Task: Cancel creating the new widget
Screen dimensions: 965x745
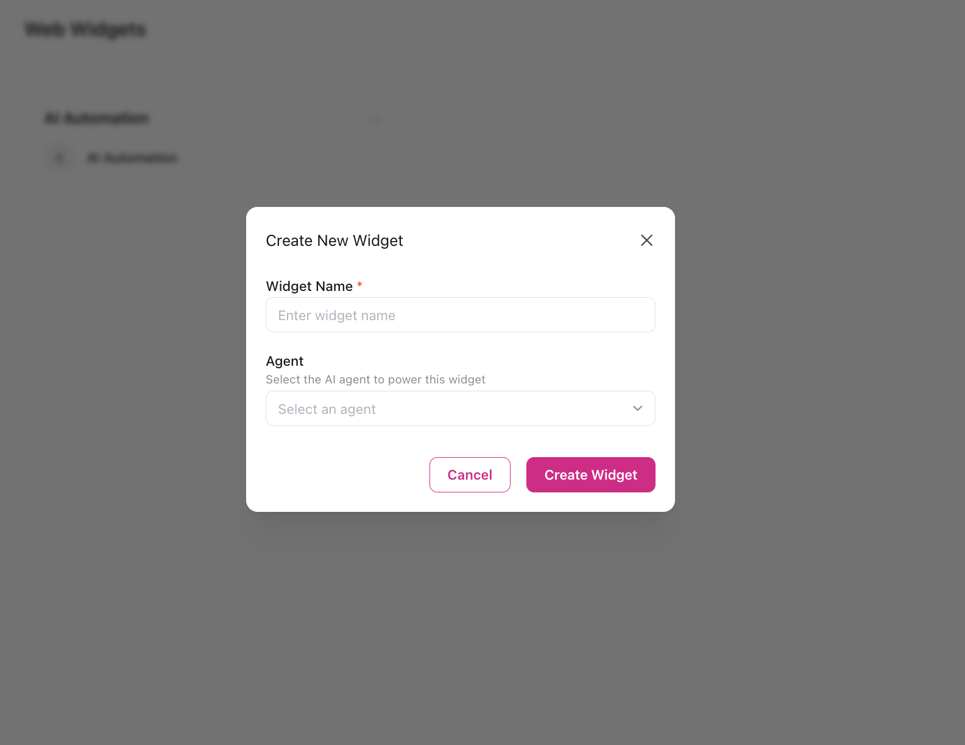Action: point(469,475)
